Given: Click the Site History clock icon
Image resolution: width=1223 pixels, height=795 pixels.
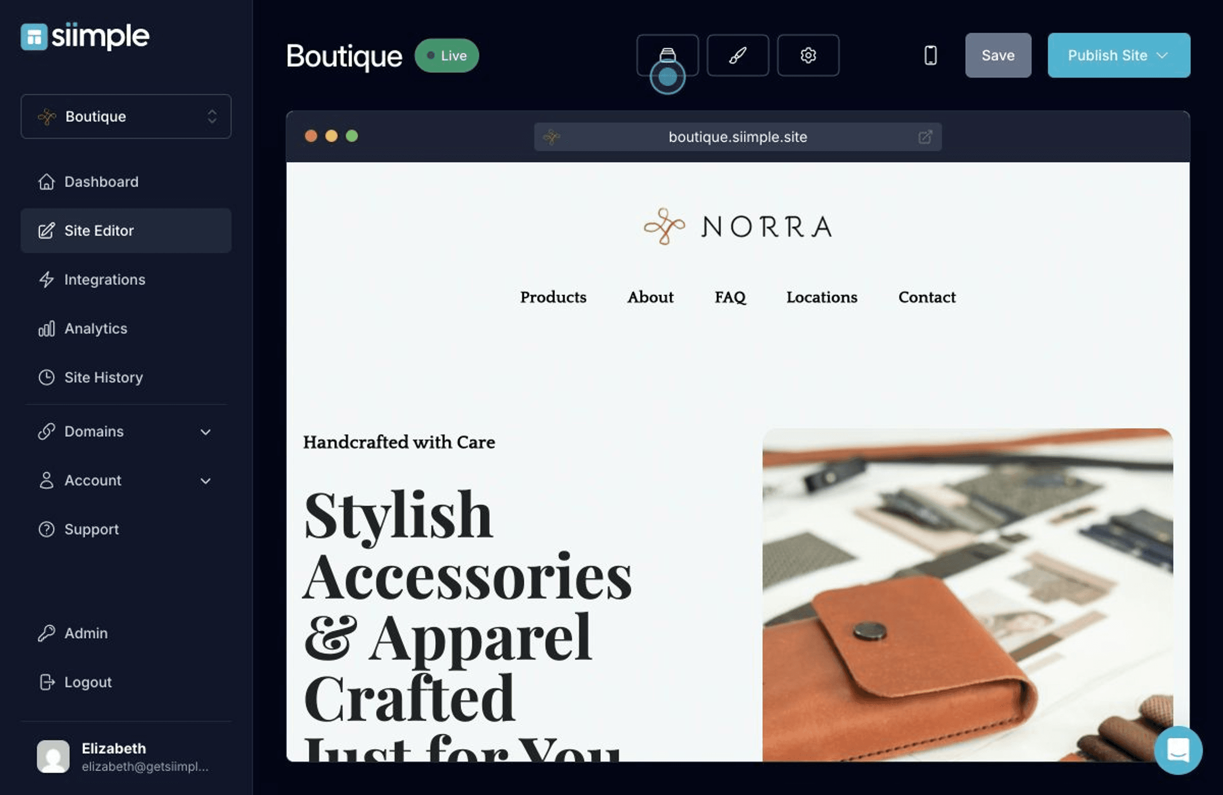Looking at the screenshot, I should click(46, 377).
